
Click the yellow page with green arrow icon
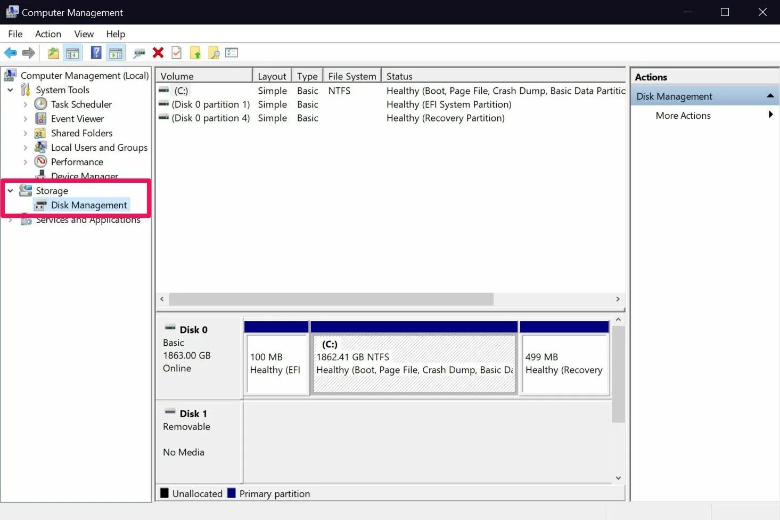pos(195,53)
